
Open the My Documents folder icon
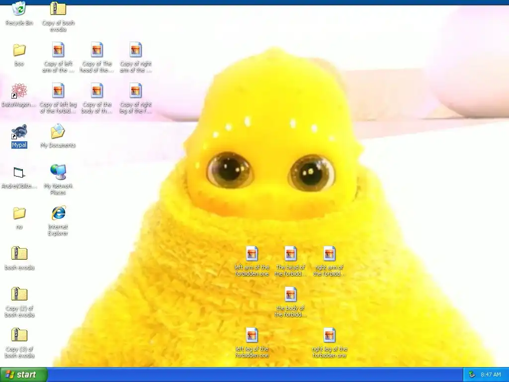coord(58,131)
